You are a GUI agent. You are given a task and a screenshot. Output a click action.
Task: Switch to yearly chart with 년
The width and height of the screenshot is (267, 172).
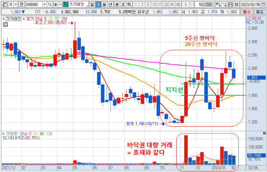(x=110, y=5)
